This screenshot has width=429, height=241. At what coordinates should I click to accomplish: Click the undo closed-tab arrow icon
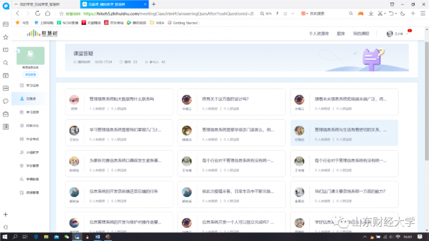(x=391, y=13)
